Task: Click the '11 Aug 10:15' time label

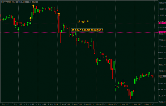Action: (125, 104)
